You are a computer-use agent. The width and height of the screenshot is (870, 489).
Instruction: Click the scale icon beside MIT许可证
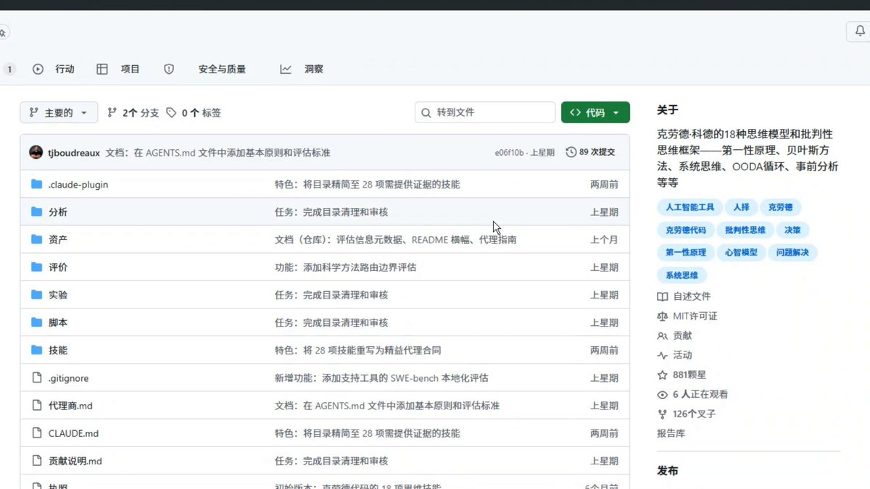click(662, 316)
